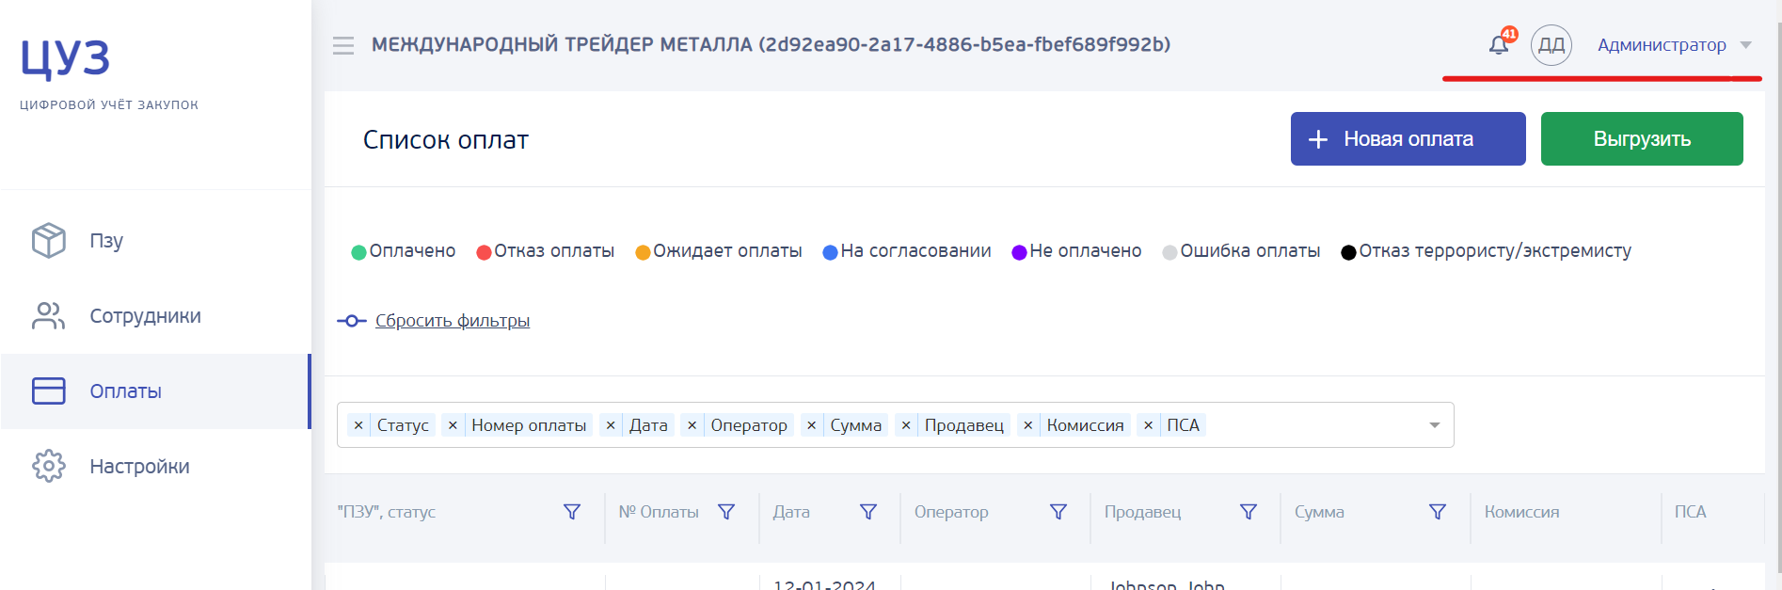
Task: Click the Выгрузить export button
Action: point(1642,139)
